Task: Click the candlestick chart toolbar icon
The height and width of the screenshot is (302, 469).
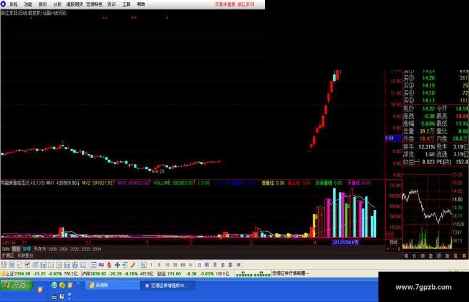Action: click(x=27, y=265)
